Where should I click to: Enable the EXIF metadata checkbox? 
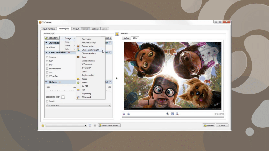point(47,61)
